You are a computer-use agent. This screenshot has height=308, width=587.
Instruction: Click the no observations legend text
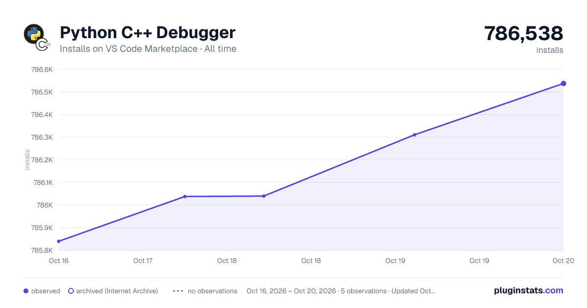212,291
